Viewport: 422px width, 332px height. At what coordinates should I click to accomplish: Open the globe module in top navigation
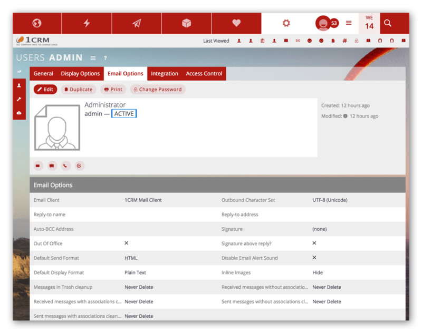tap(37, 23)
